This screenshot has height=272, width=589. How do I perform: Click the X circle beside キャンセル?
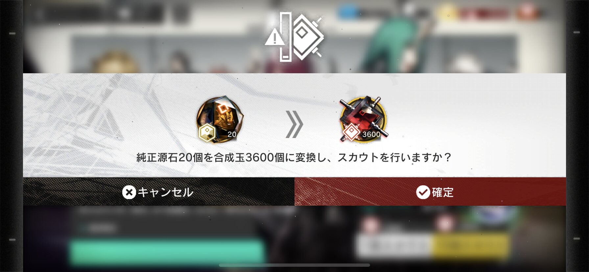point(129,192)
